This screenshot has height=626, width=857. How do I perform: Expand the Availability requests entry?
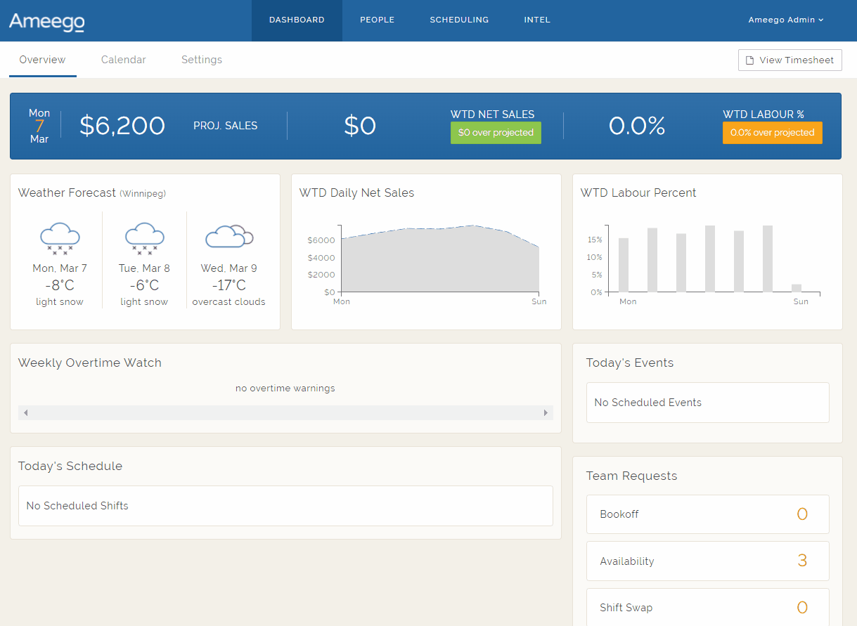(x=707, y=561)
